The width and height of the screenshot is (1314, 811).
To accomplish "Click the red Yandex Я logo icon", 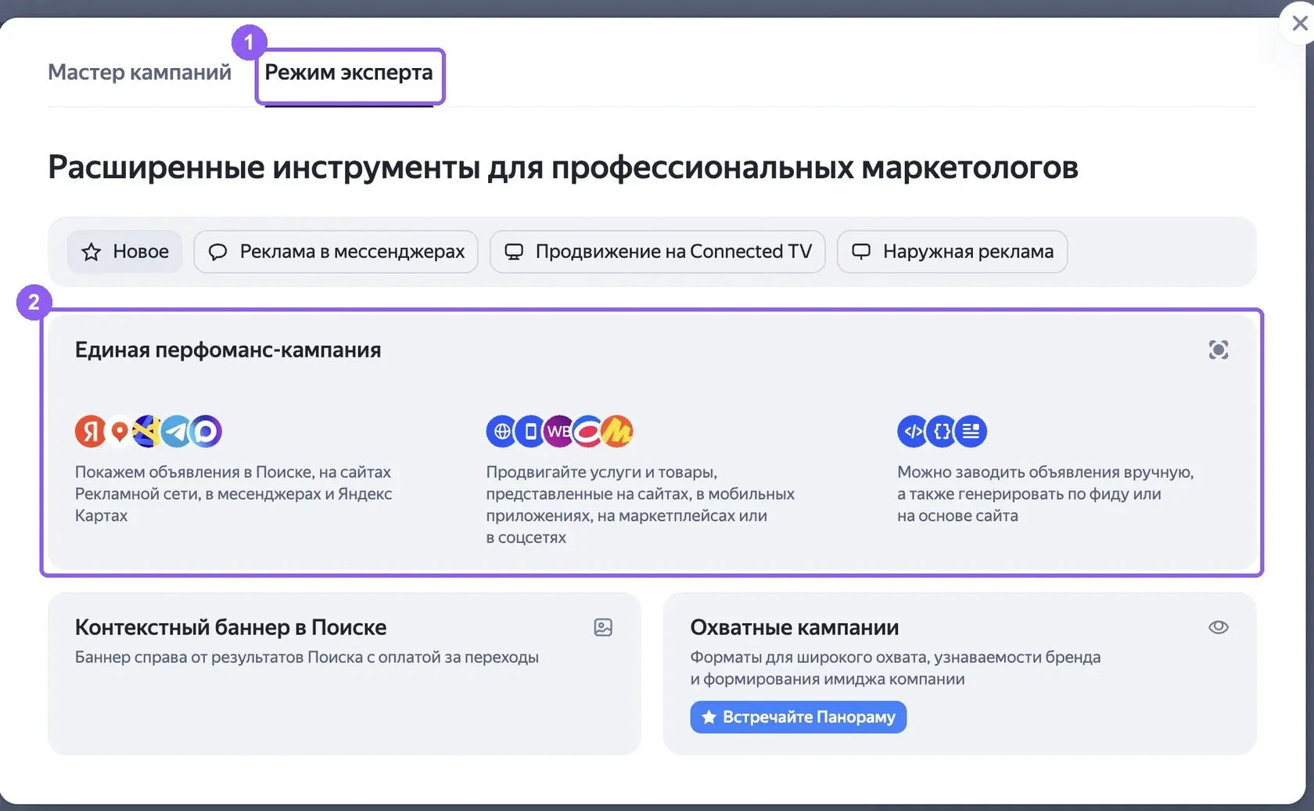I will (90, 431).
